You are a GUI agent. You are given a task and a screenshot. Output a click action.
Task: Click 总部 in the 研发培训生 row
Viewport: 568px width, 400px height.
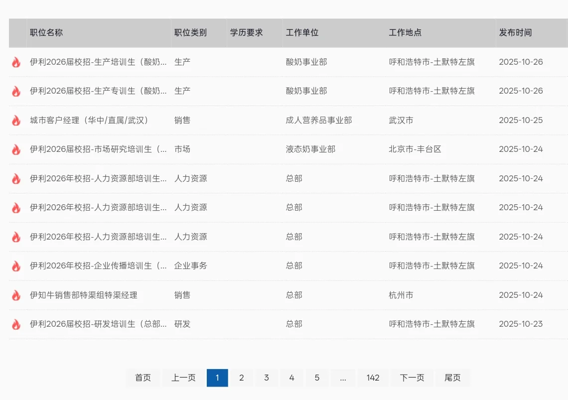click(x=294, y=324)
